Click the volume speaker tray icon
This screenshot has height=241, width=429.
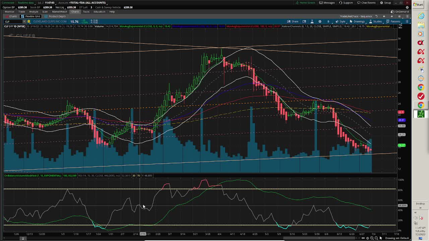[416, 218]
